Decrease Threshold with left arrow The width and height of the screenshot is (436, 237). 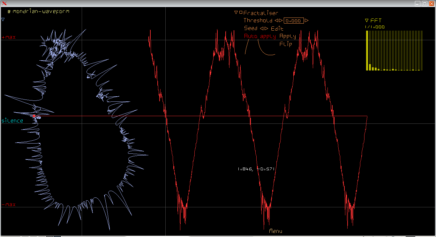click(276, 21)
